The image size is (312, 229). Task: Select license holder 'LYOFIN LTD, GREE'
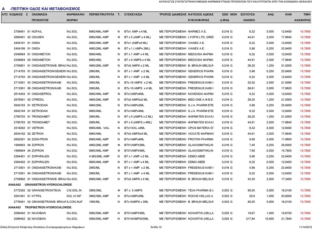click(x=201, y=37)
